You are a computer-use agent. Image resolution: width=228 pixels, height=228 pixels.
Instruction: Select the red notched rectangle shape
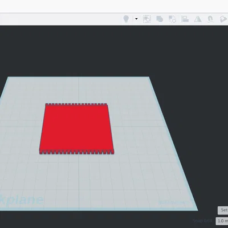click(x=77, y=129)
